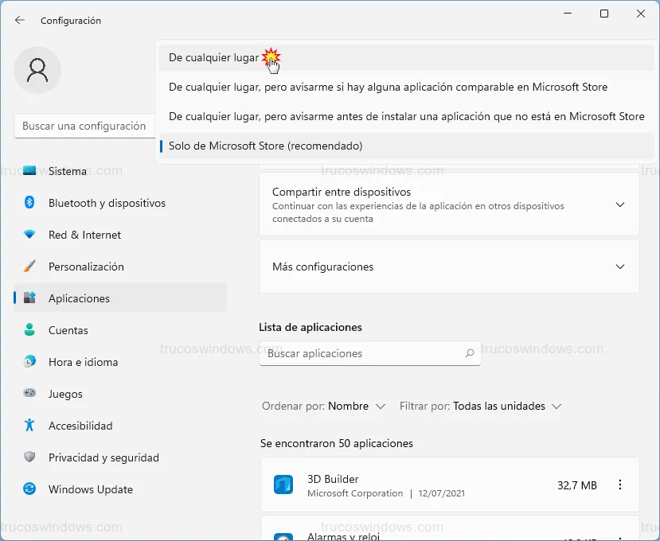Choose 'Solo de Microsoft Store (recomendado)'
The height and width of the screenshot is (541, 660).
(265, 146)
